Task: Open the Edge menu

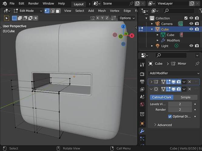Action: tap(127, 11)
